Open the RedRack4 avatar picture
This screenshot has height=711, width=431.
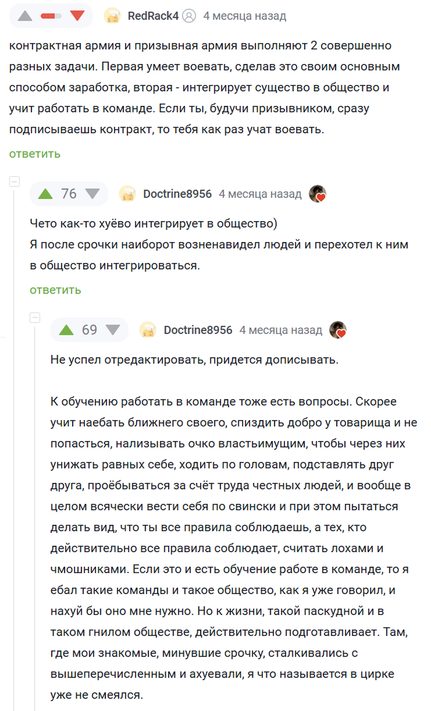tap(112, 16)
